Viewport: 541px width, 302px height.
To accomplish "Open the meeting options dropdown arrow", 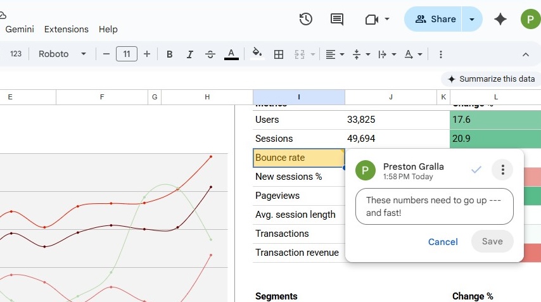I will pos(387,19).
